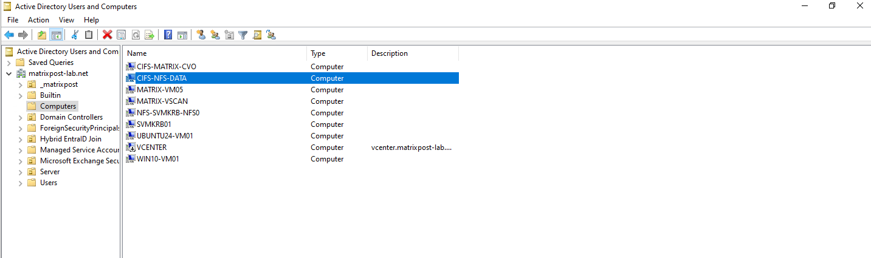Select the VCENTER computer entry
Viewport: 871px width, 258px height.
(x=151, y=148)
